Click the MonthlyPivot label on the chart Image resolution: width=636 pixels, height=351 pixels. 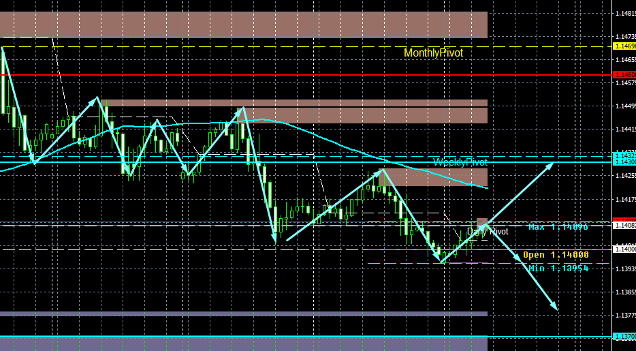click(433, 52)
